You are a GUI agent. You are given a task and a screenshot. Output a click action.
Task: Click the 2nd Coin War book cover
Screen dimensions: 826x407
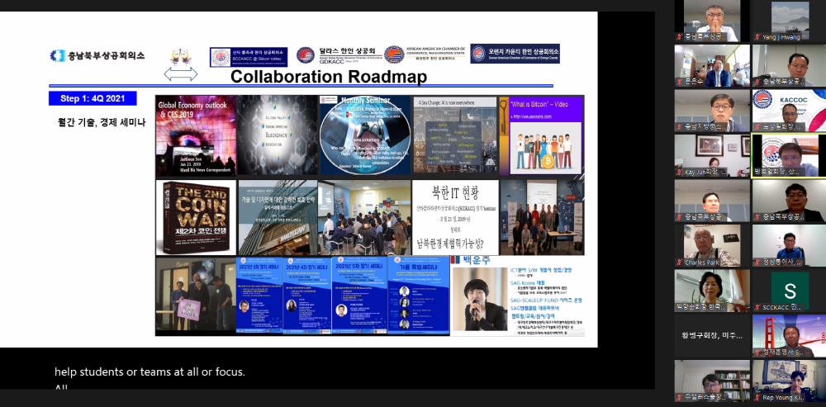(x=195, y=218)
